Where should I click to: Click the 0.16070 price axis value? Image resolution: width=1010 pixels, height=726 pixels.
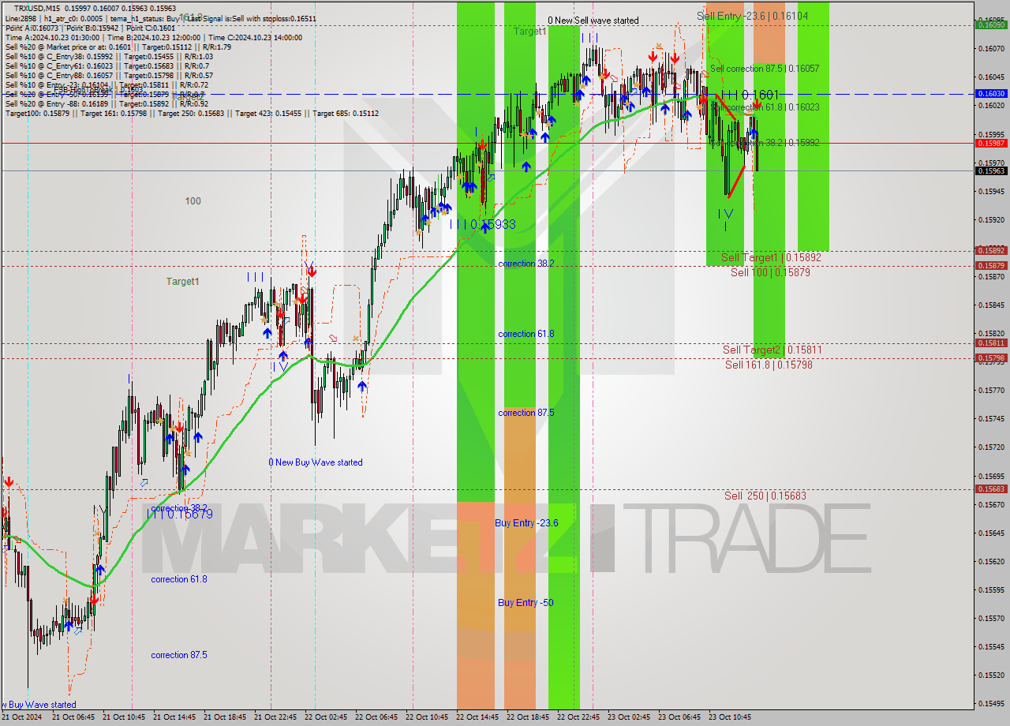click(991, 49)
